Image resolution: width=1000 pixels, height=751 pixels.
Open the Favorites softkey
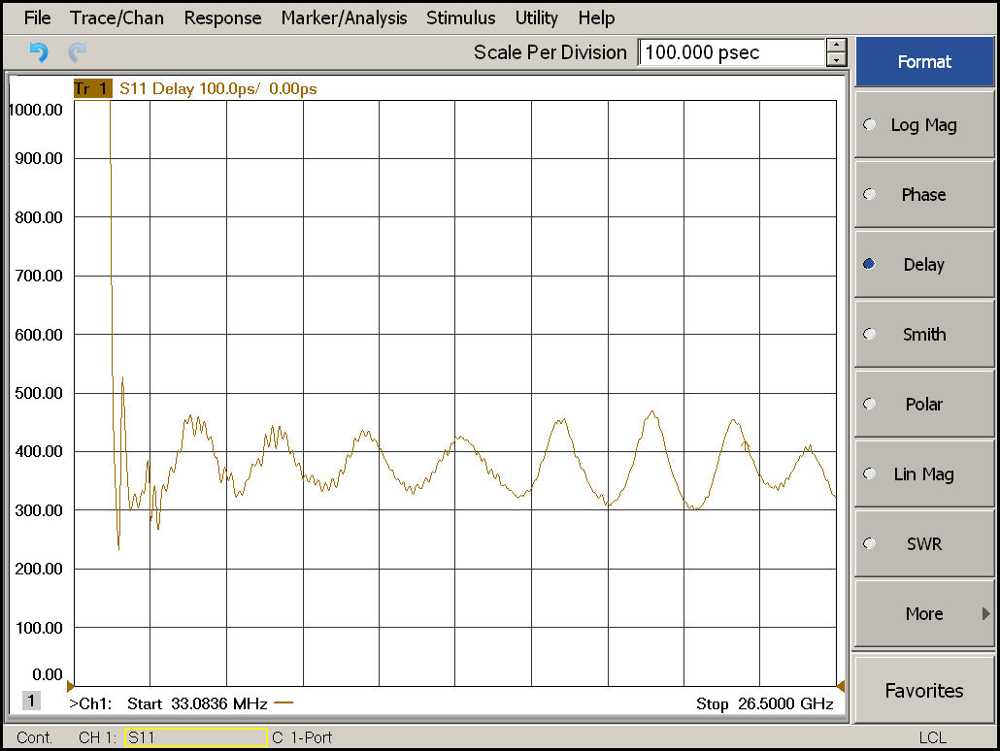tap(924, 691)
